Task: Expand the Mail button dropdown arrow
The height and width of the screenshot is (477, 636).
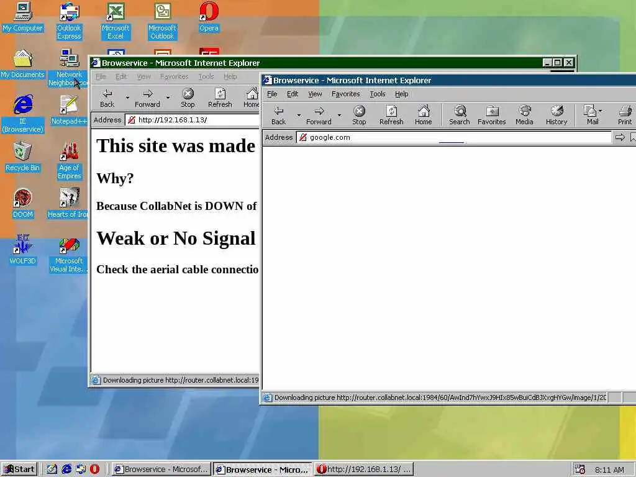Action: [601, 111]
